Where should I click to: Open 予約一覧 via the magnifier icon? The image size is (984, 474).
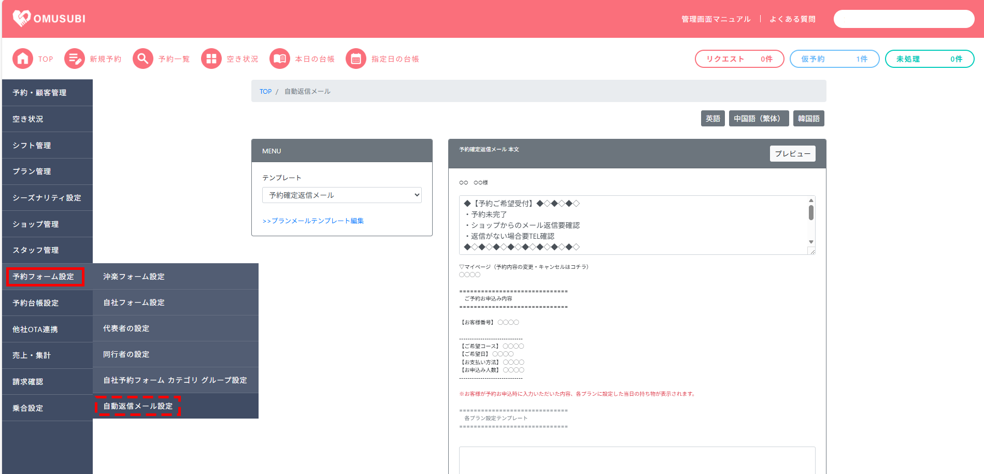142,59
